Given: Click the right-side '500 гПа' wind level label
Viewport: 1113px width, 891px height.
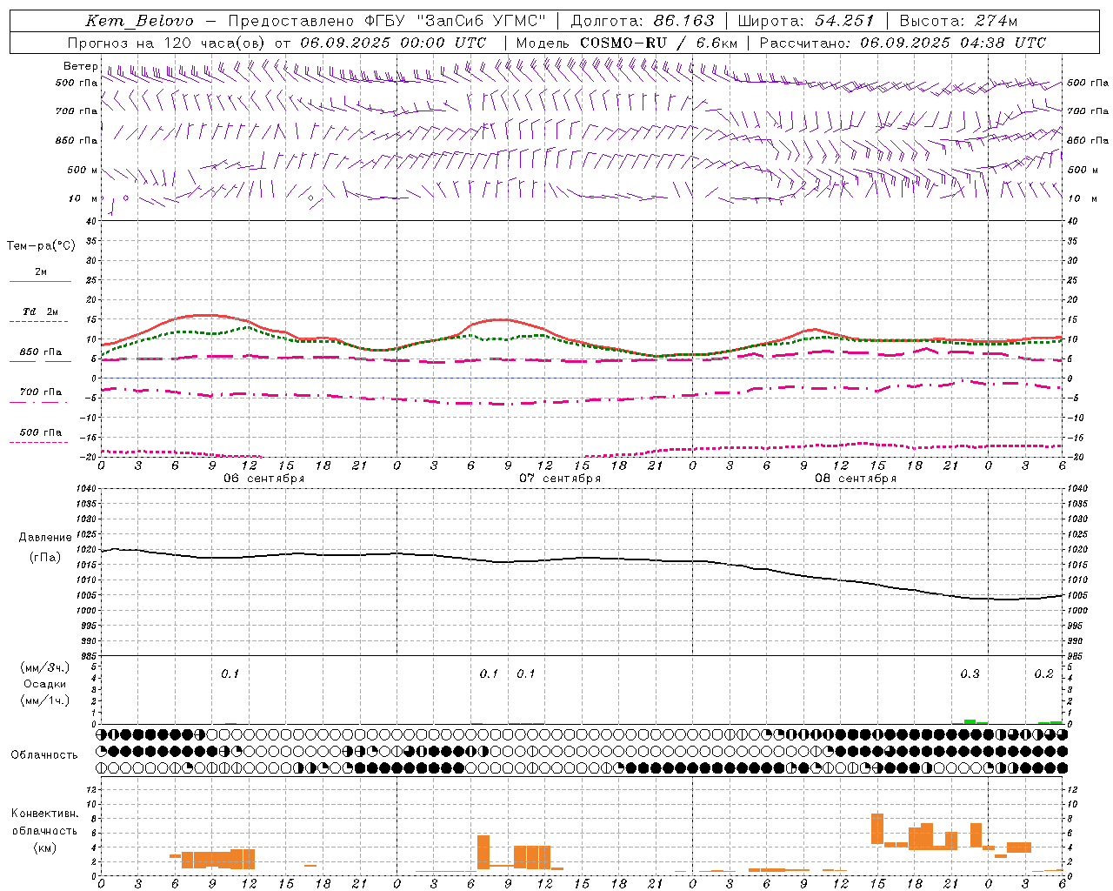Looking at the screenshot, I should coord(1088,83).
